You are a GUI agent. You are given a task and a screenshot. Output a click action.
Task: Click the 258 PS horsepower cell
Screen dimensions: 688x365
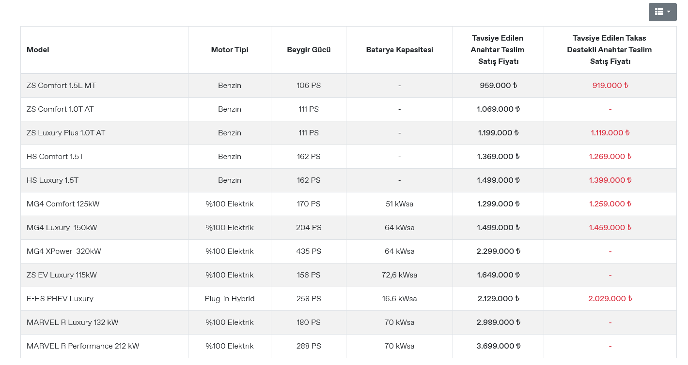pyautogui.click(x=309, y=299)
